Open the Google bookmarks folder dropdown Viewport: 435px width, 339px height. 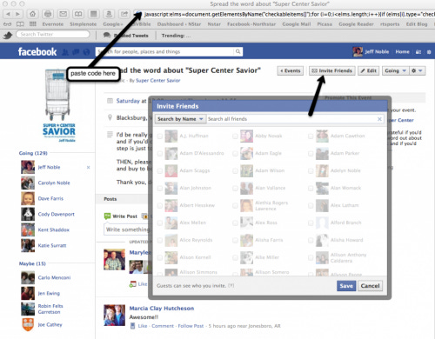[113, 24]
